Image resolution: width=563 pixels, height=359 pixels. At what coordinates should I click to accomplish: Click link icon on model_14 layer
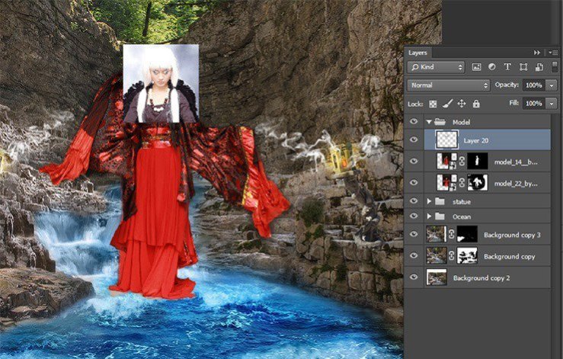click(x=462, y=162)
